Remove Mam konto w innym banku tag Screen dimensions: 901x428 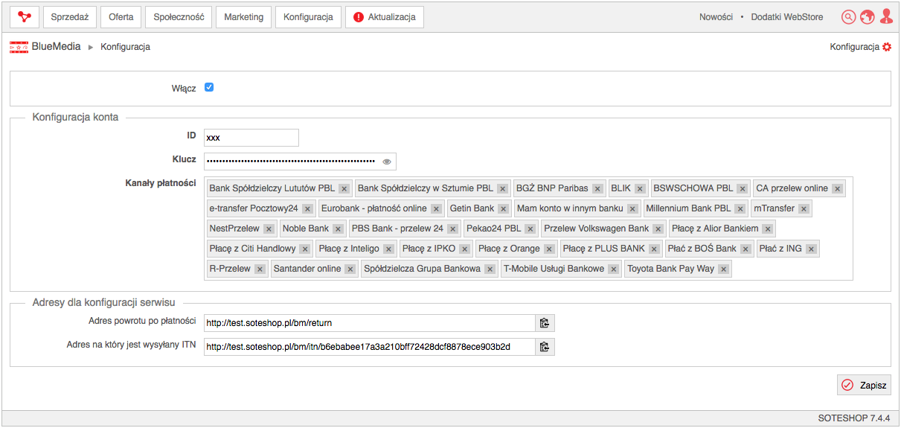[632, 209]
